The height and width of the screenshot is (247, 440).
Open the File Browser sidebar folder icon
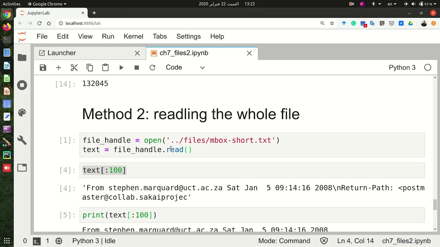click(22, 58)
